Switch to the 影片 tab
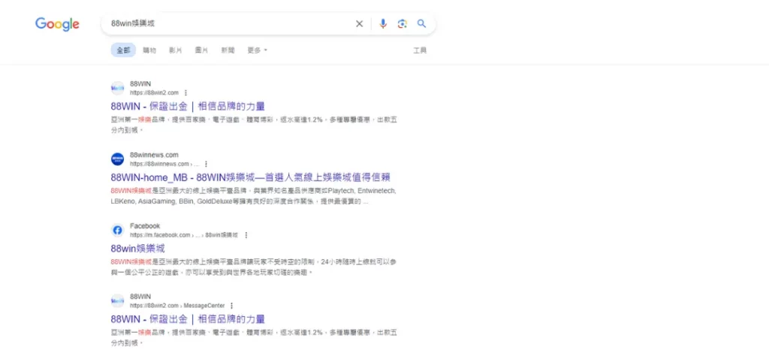The height and width of the screenshot is (356, 769). pos(175,50)
